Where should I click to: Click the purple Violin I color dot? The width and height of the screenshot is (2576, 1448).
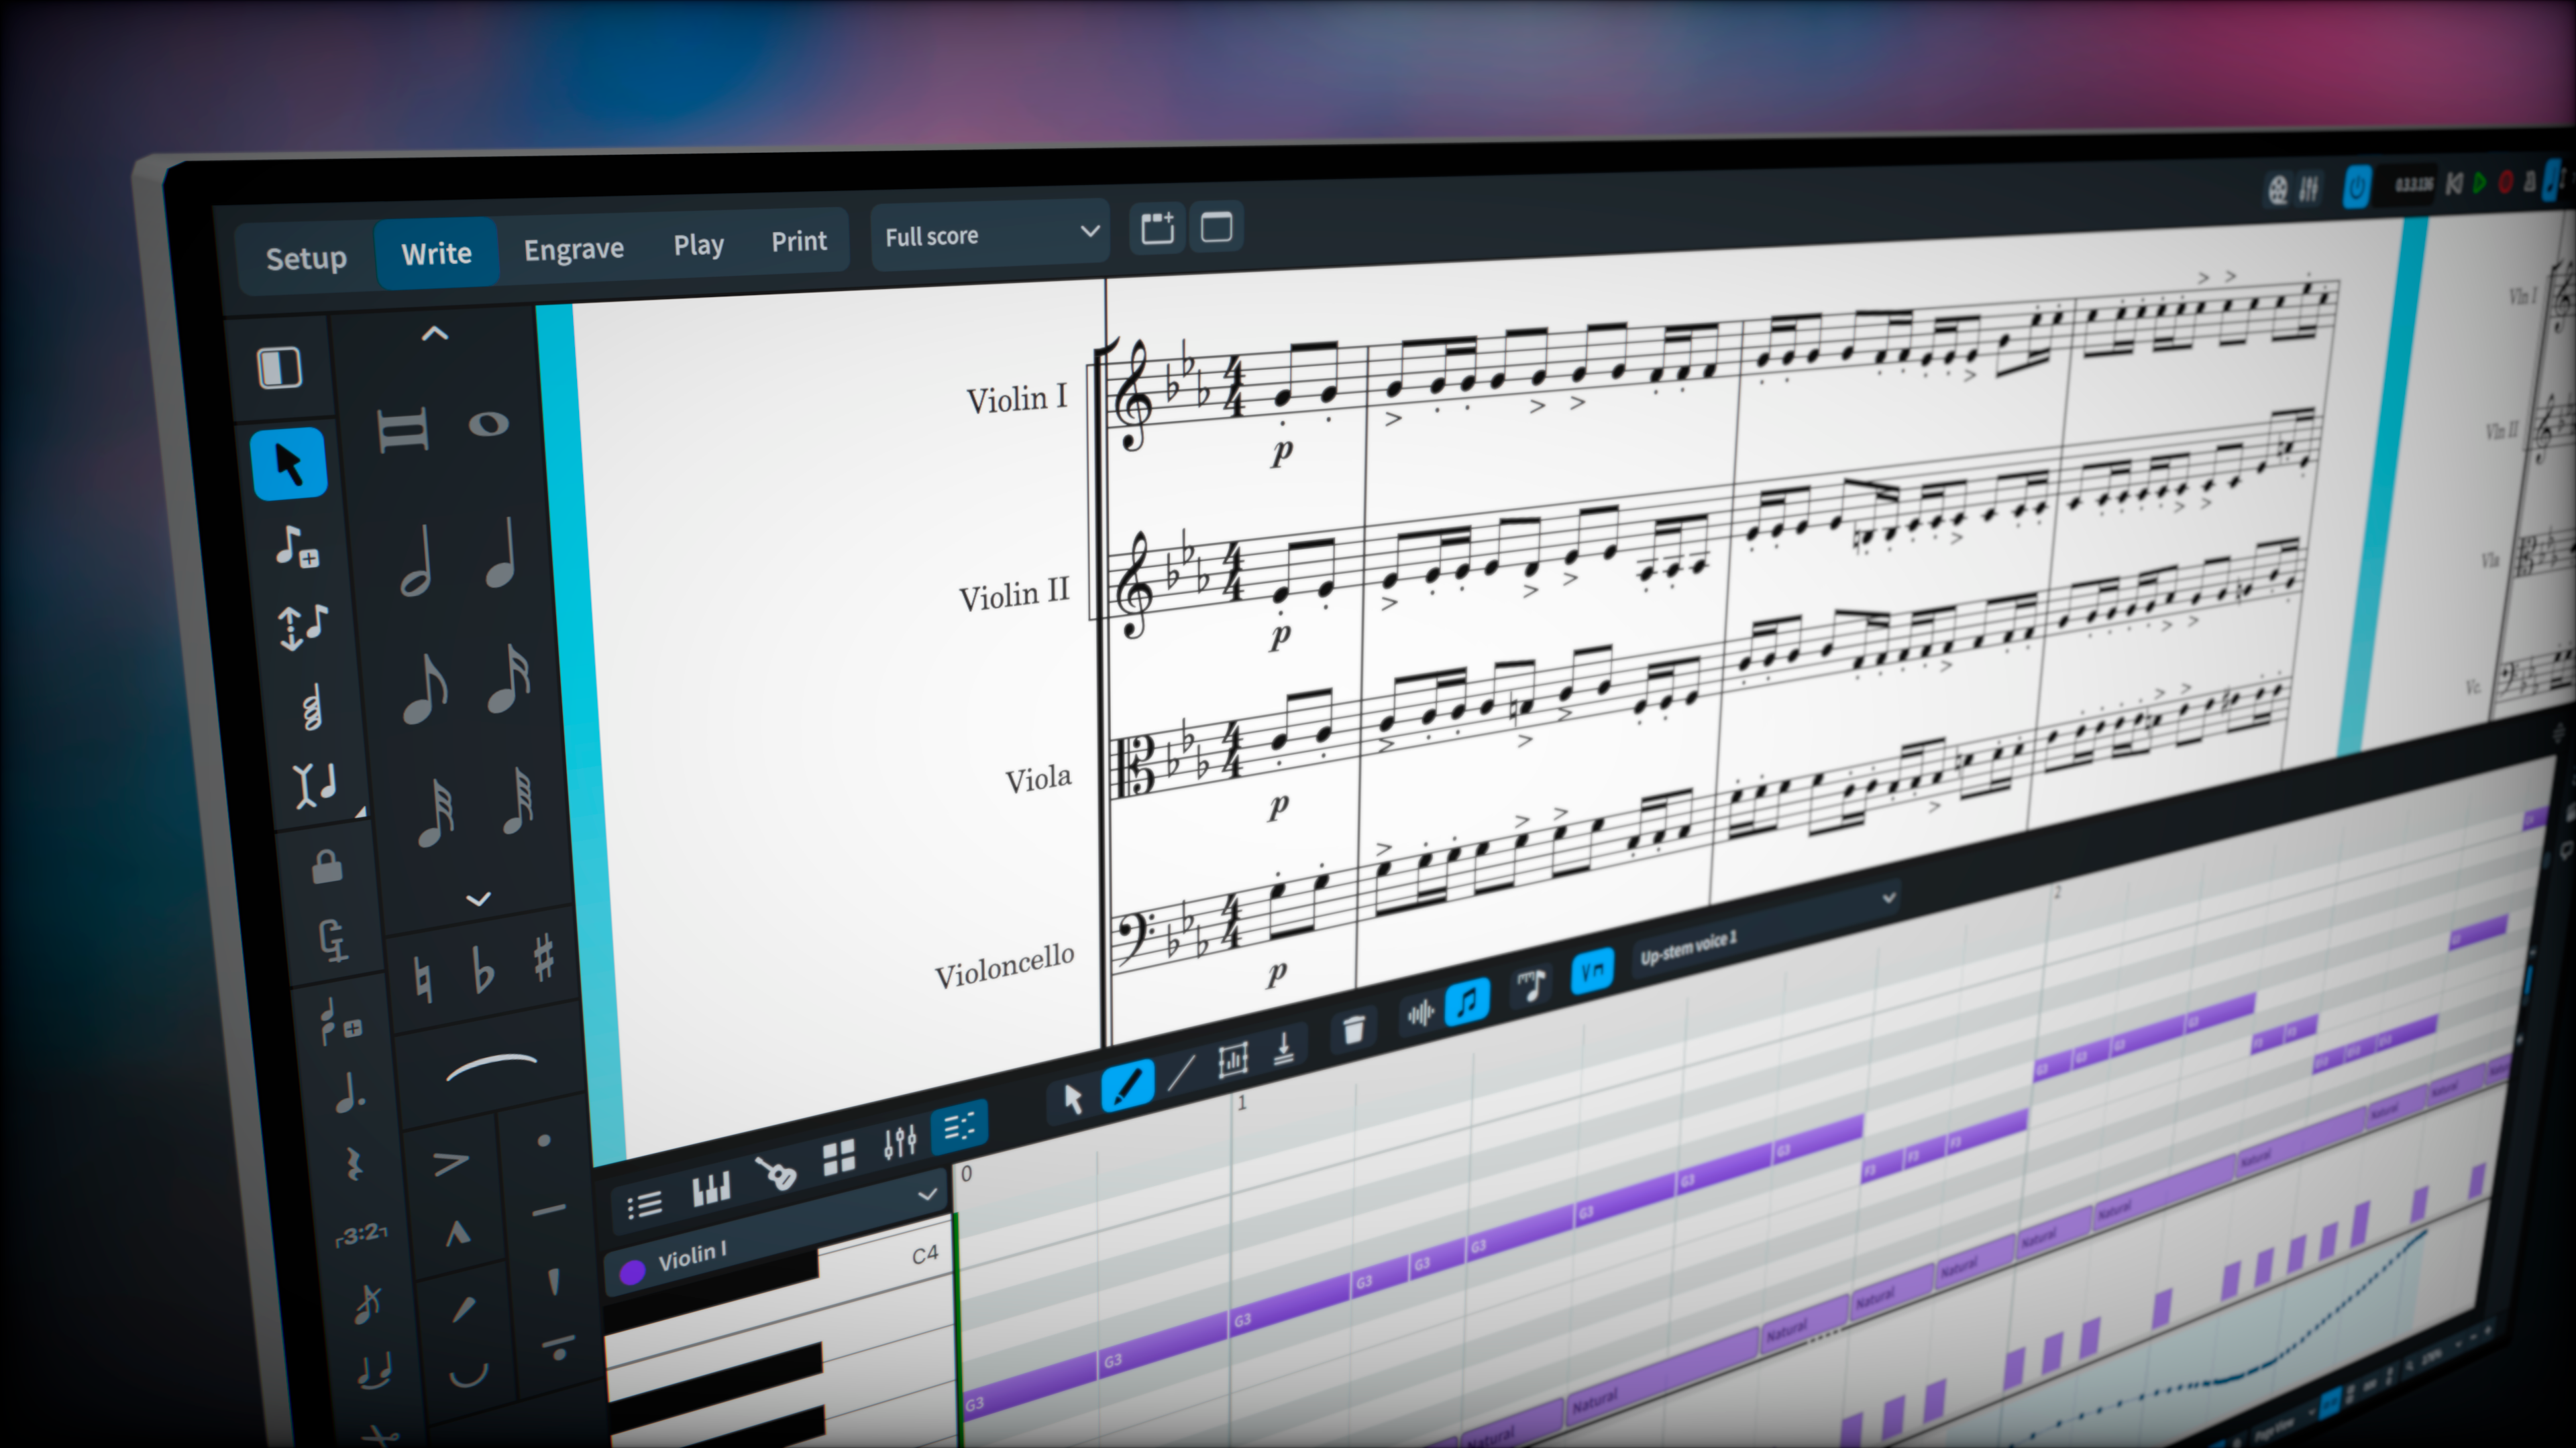coord(632,1272)
